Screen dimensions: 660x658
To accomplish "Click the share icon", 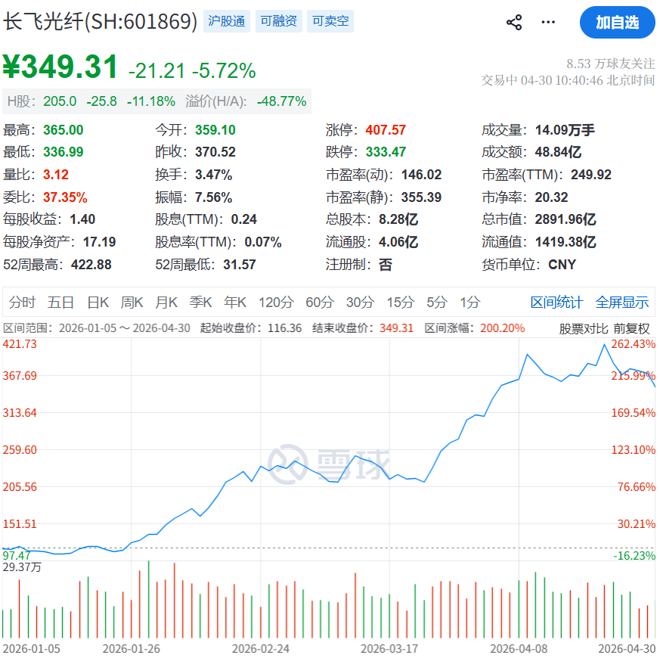I will 514,23.
